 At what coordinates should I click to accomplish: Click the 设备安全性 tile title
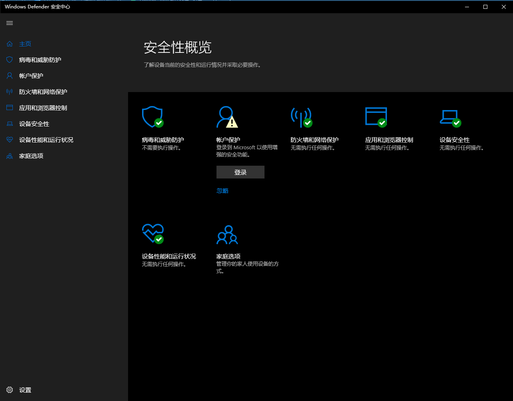coord(455,140)
